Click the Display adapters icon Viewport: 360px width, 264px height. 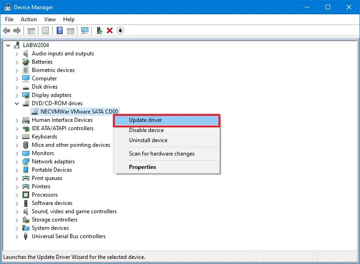coord(26,95)
